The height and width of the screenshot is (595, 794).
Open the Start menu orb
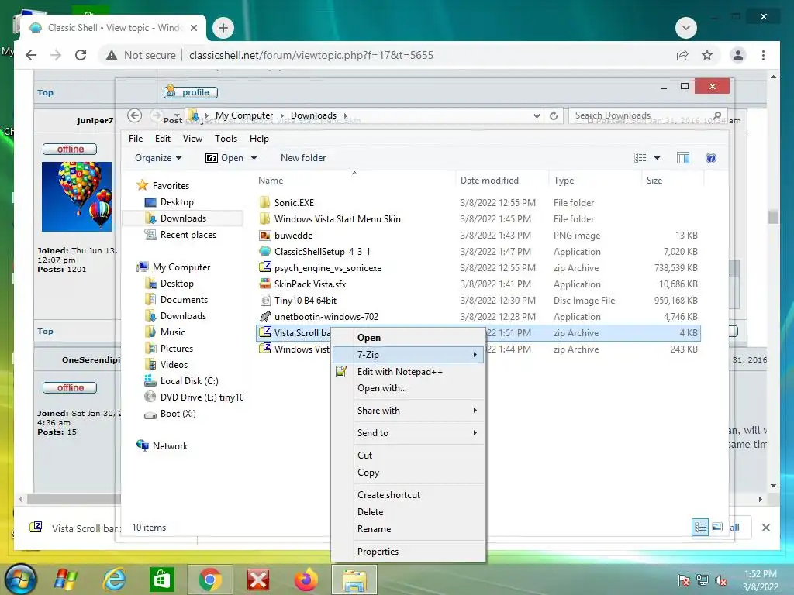(20, 580)
